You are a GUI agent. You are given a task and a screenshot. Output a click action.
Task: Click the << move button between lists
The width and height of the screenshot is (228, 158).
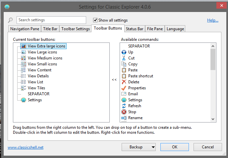tap(114, 80)
